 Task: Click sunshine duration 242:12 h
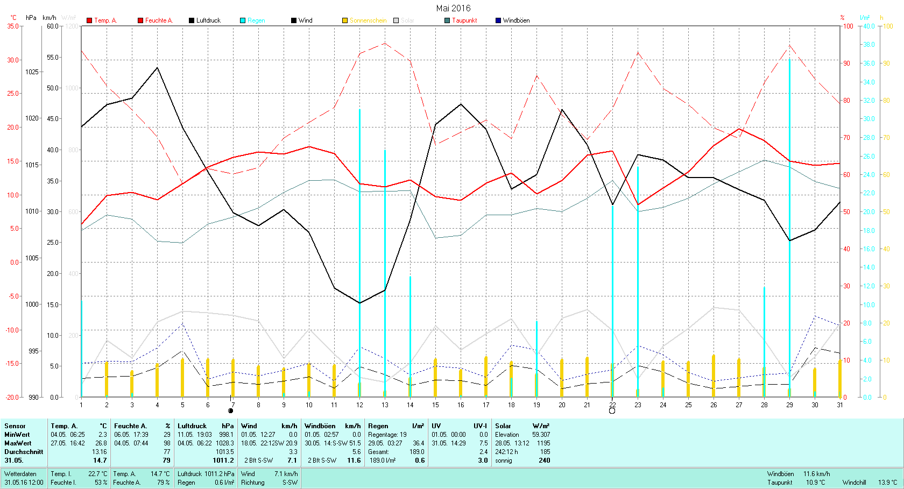506,452
